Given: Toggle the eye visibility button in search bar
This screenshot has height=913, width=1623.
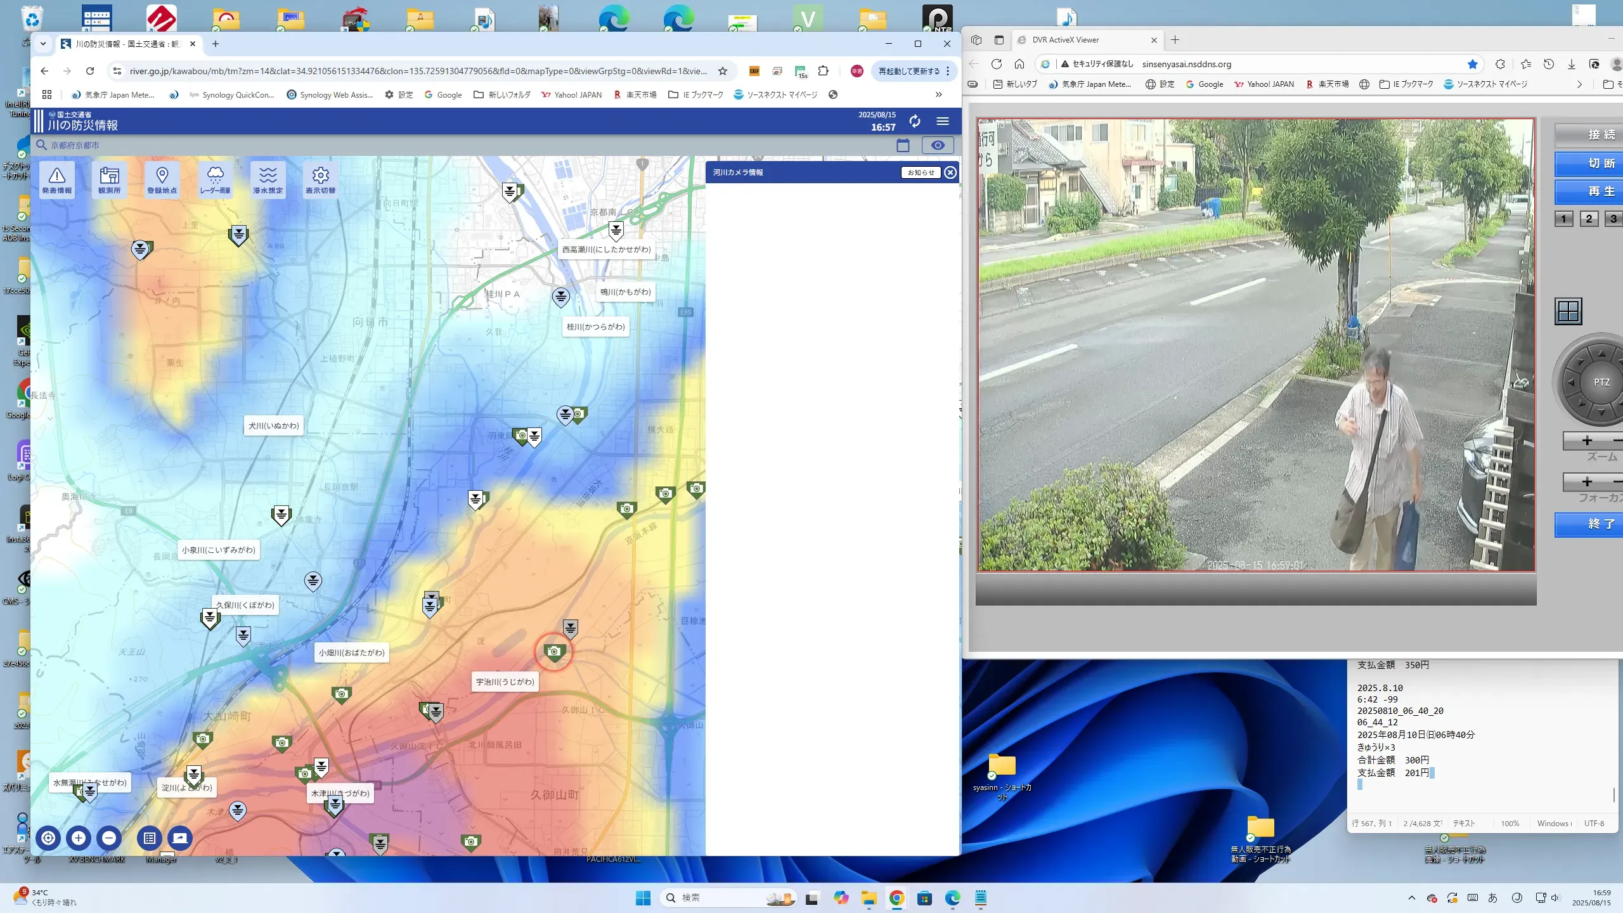Looking at the screenshot, I should 937,145.
